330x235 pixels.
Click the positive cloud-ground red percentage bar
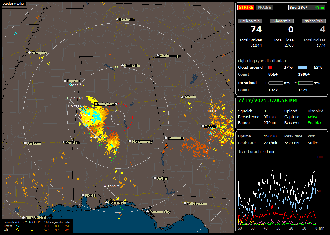(x=275, y=67)
